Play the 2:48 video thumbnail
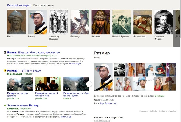Viewport: 181px width, 122px height. (x=76, y=84)
